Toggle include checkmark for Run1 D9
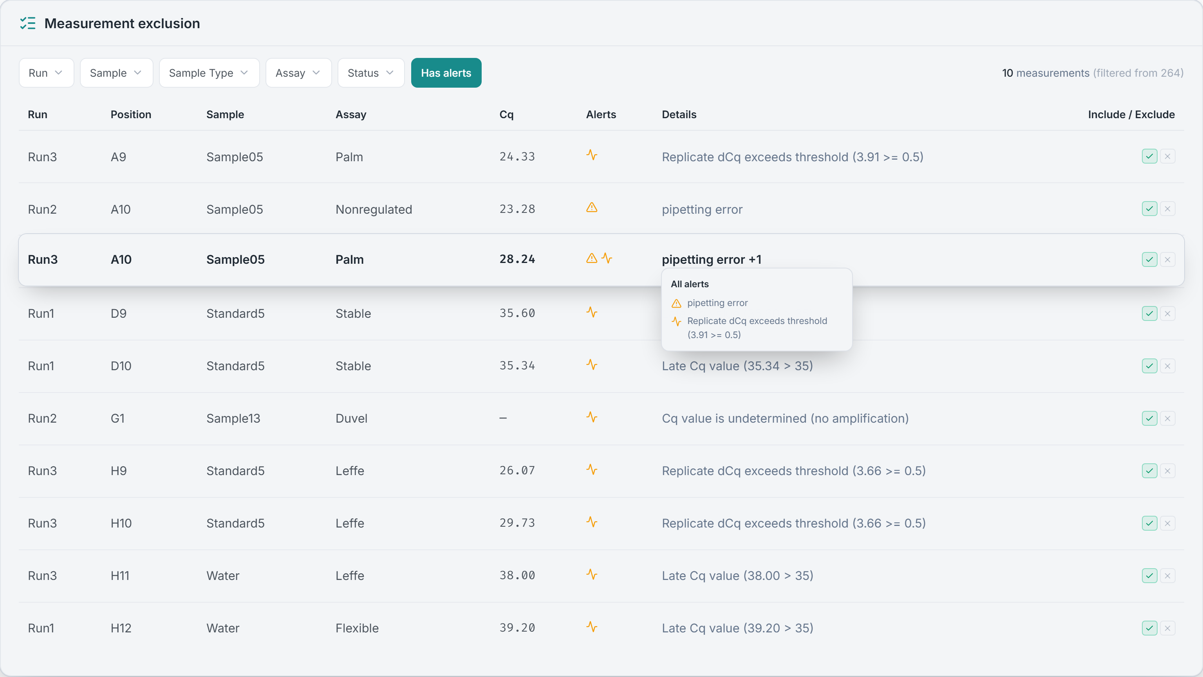The height and width of the screenshot is (677, 1203). [x=1149, y=313]
